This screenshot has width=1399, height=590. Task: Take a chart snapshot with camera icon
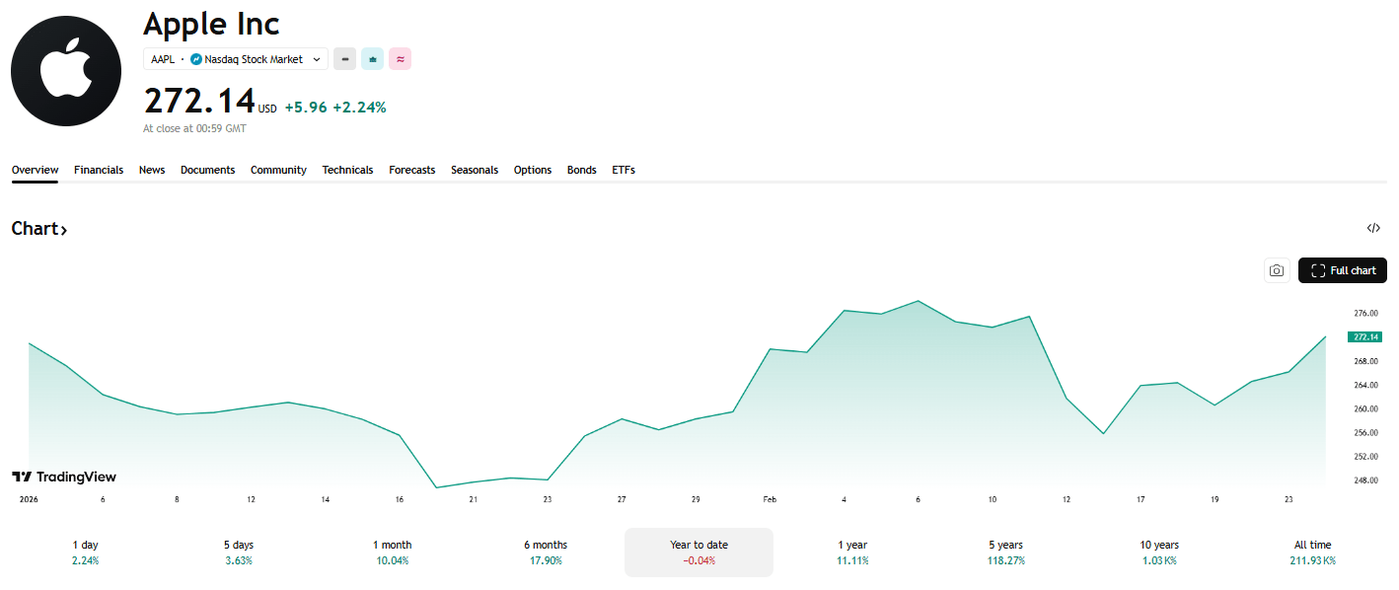tap(1277, 270)
